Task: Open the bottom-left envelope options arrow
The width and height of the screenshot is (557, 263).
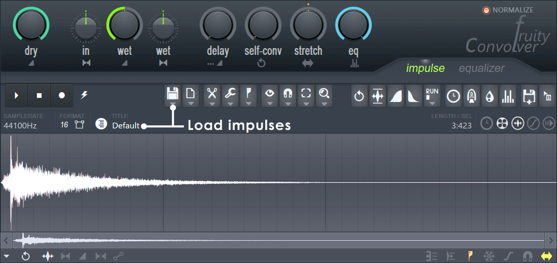Action: (x=6, y=256)
